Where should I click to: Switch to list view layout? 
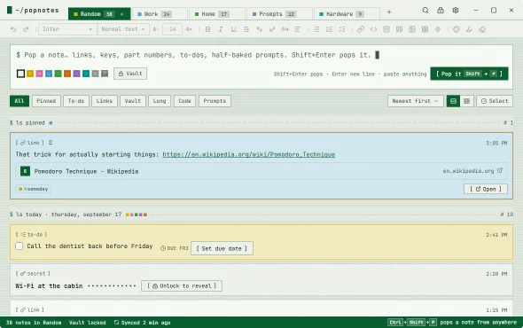(x=453, y=101)
